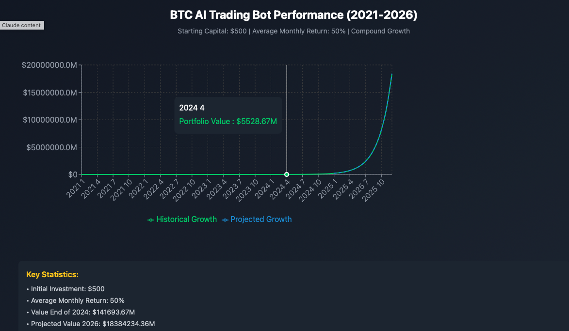Click the Historical Growth legend marker icon
Screen dimensions: 569x331
click(x=151, y=220)
